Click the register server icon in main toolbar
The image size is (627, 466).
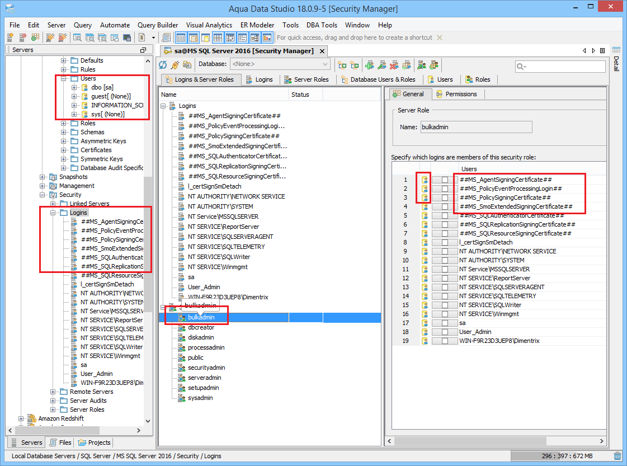pos(11,37)
